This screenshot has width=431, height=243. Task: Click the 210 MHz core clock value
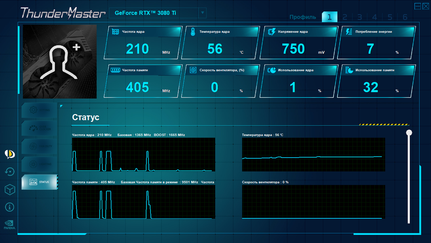137,49
